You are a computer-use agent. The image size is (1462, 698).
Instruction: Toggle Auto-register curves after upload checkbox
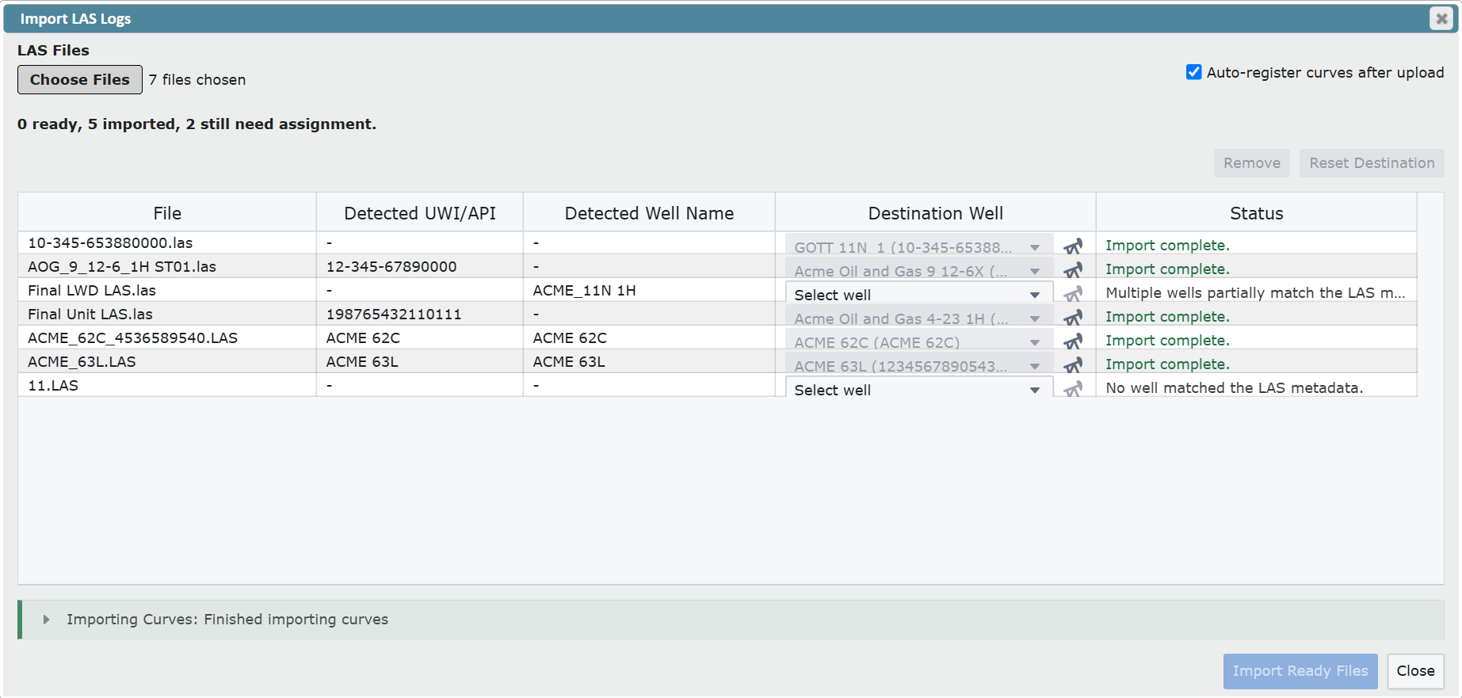1193,72
